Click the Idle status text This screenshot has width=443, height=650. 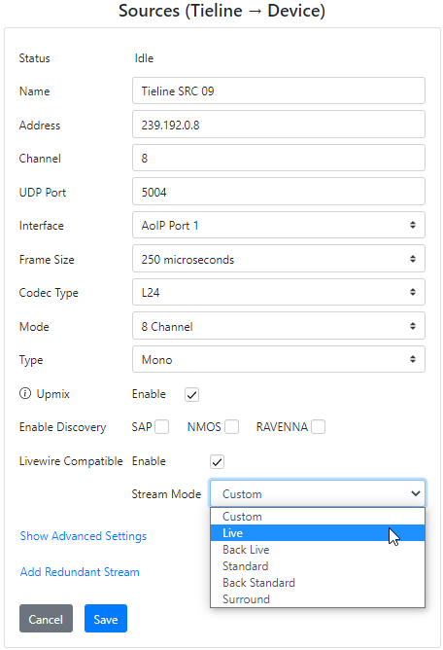144,58
